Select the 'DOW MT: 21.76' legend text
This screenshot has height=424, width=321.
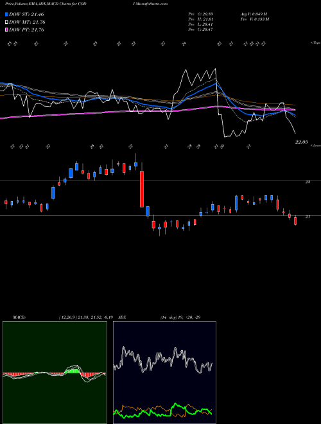point(28,22)
